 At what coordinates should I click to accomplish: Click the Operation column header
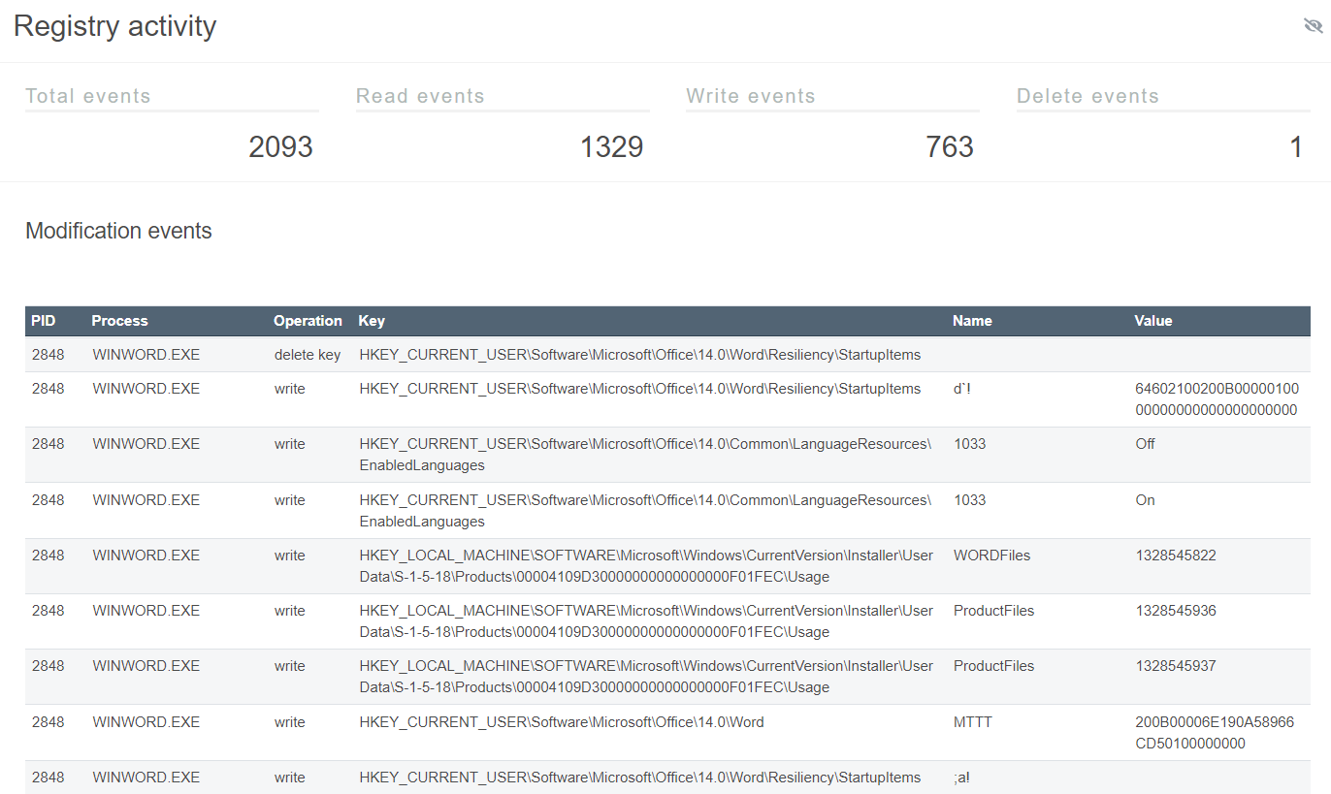[308, 321]
